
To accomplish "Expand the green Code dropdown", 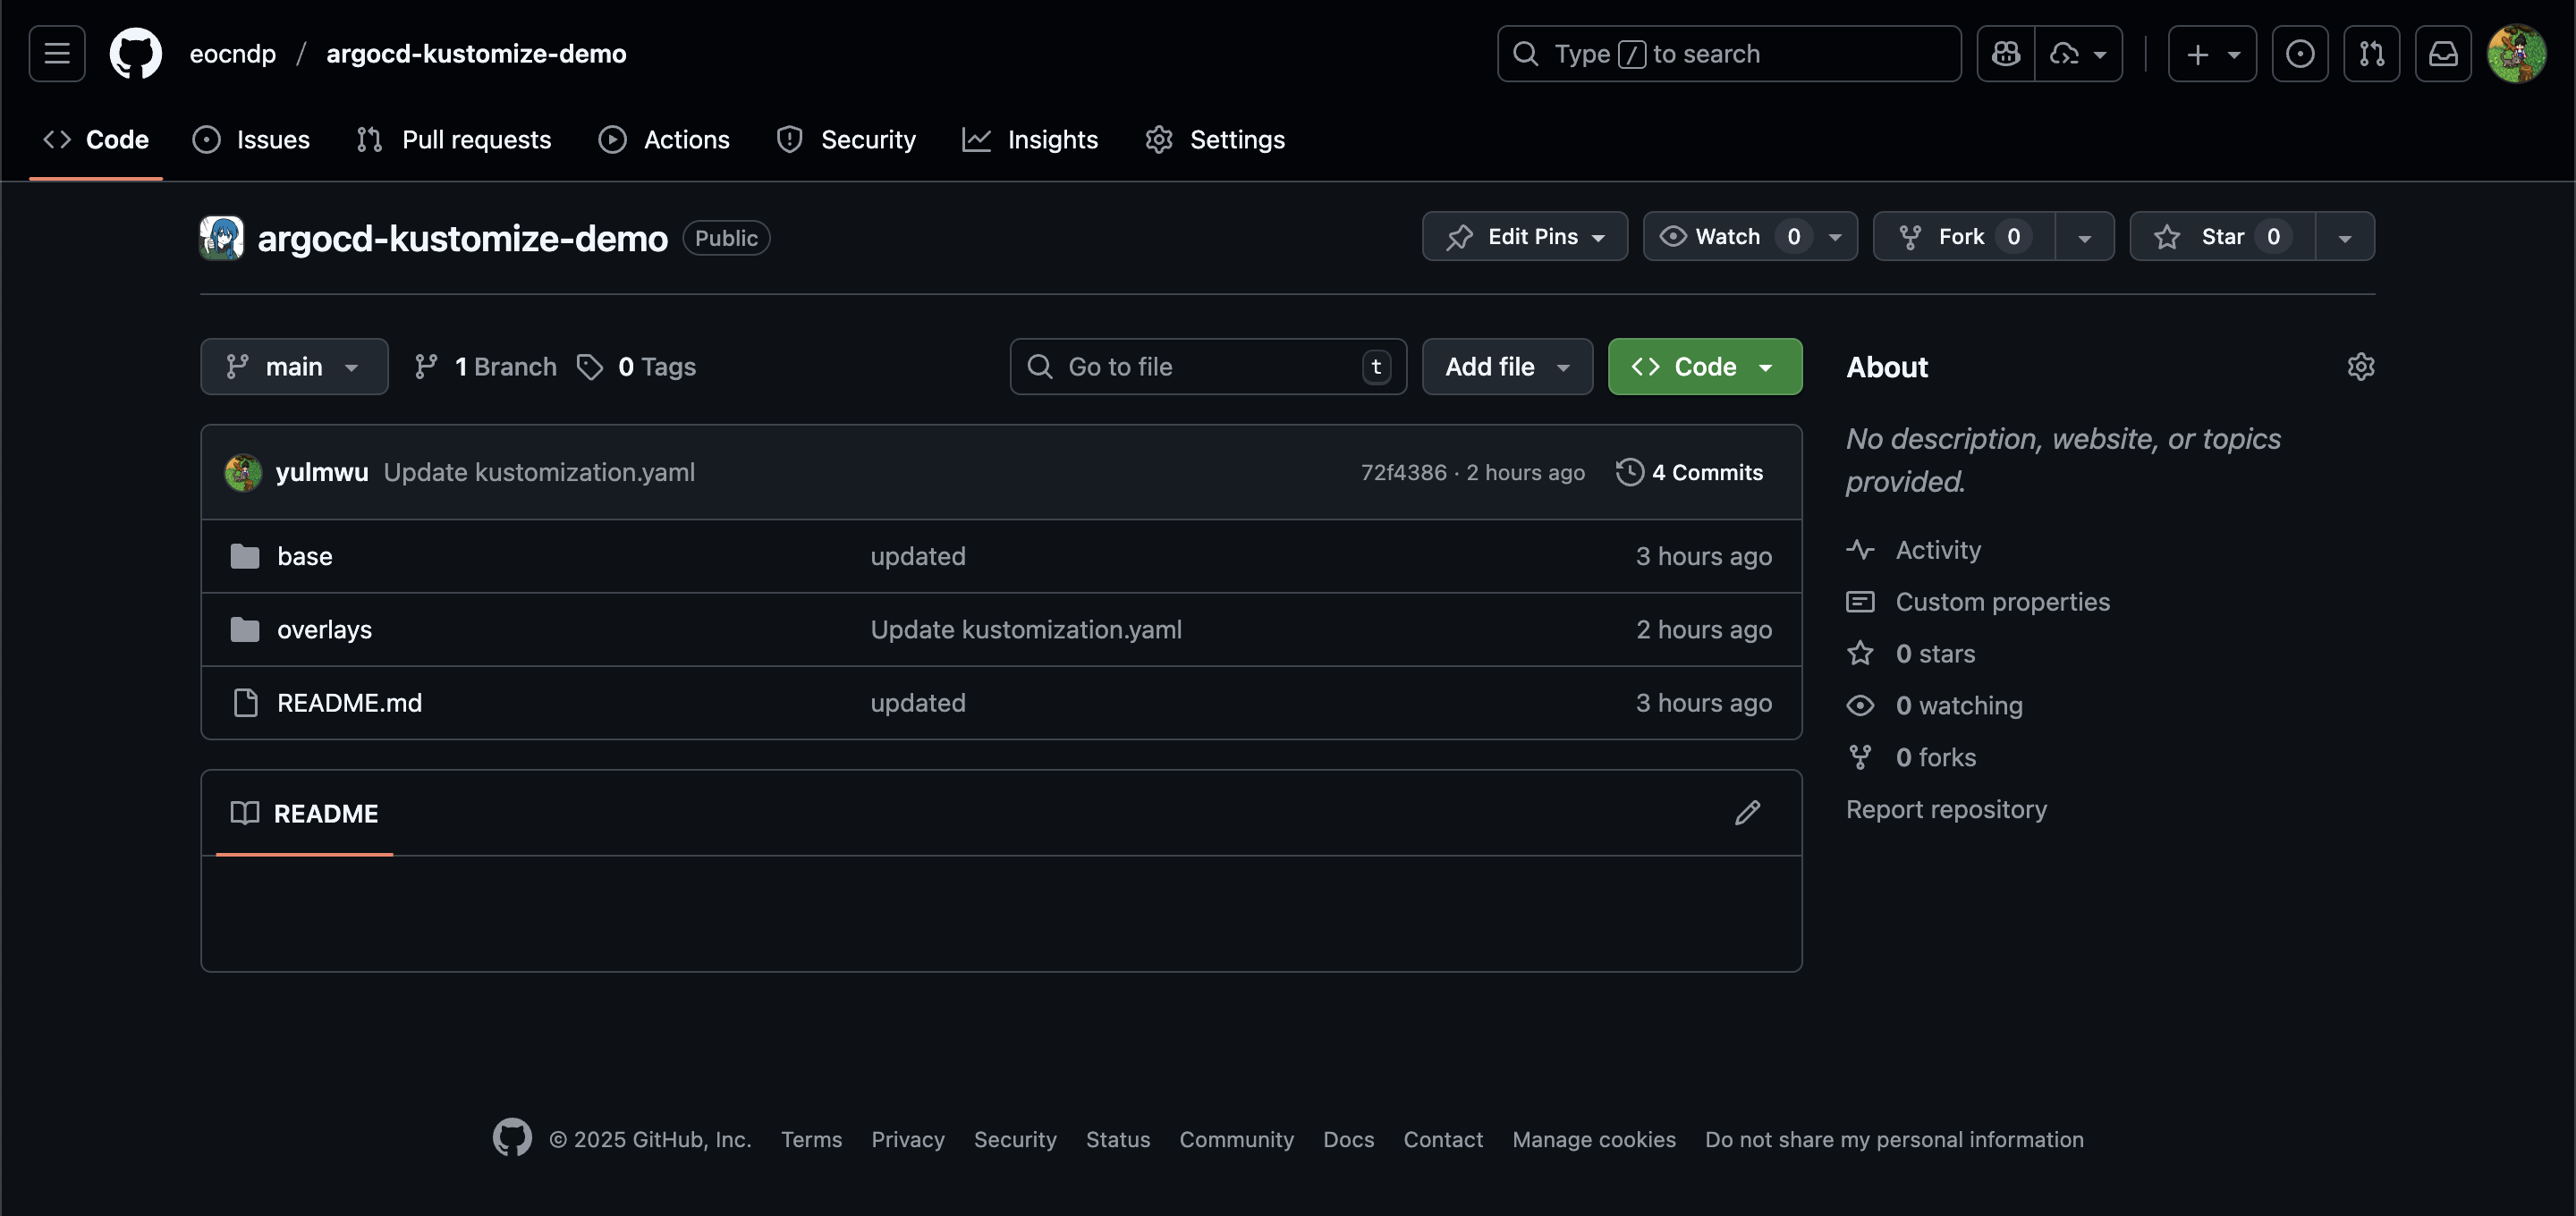I will 1704,367.
